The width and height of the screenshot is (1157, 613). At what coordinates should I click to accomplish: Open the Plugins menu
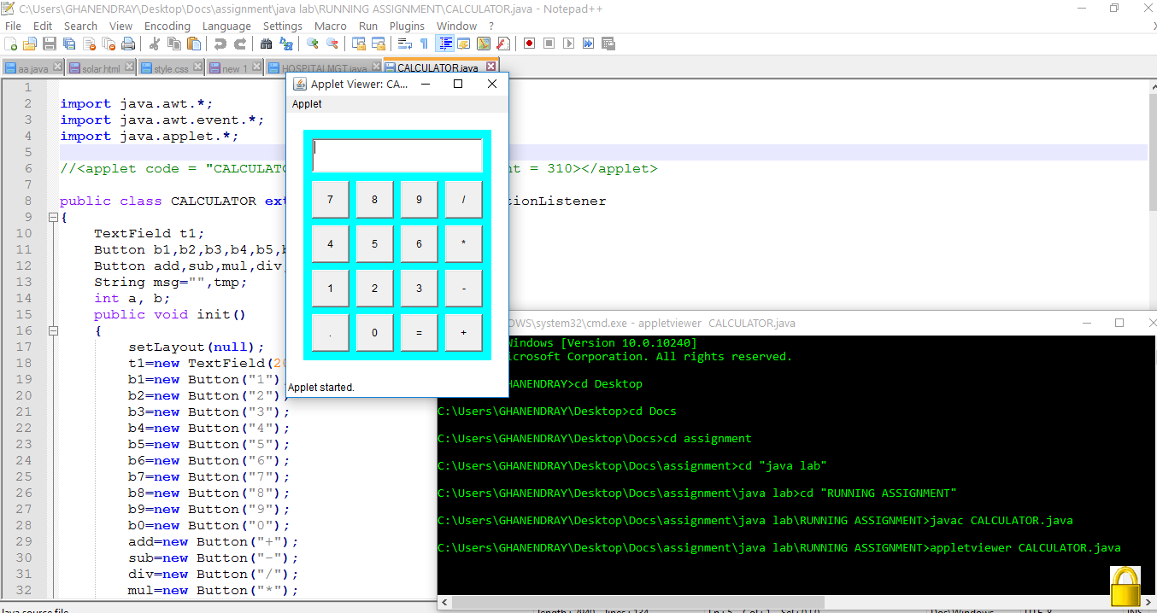407,26
